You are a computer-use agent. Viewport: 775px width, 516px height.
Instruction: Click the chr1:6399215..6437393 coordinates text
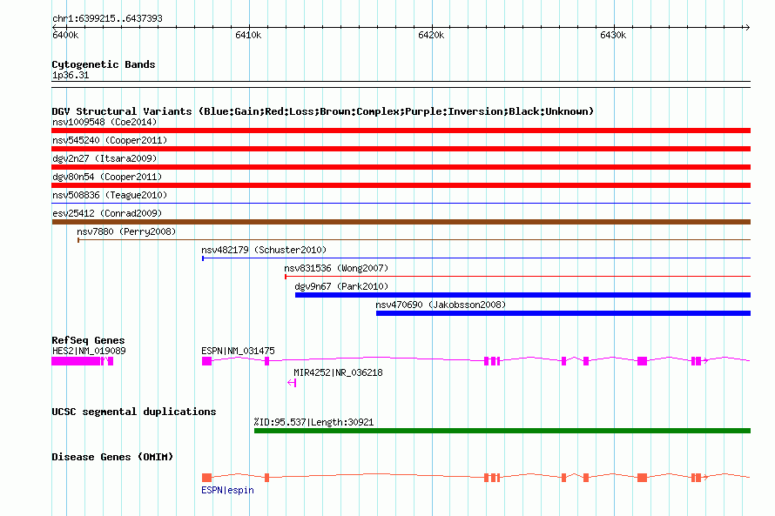pos(107,18)
